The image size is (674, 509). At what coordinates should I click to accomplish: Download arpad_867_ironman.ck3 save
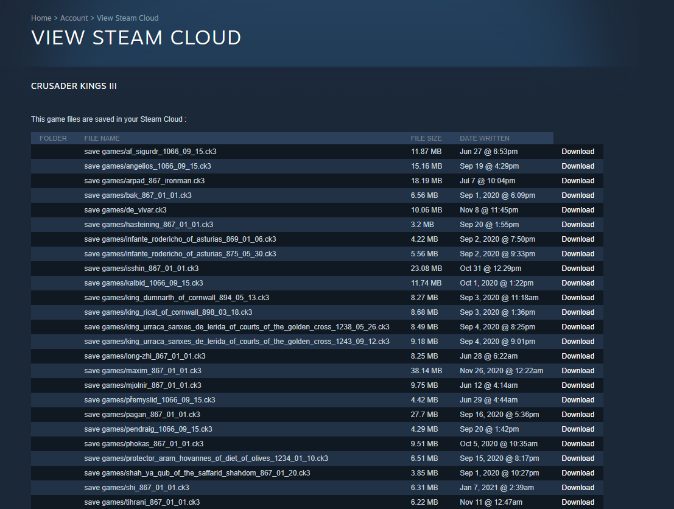(578, 181)
